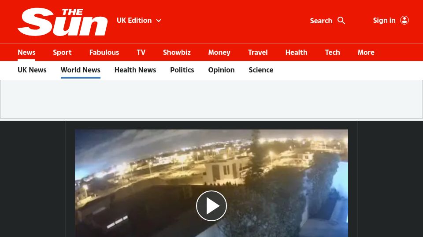The width and height of the screenshot is (423, 237).
Task: Open the Travel section
Action: click(x=258, y=52)
